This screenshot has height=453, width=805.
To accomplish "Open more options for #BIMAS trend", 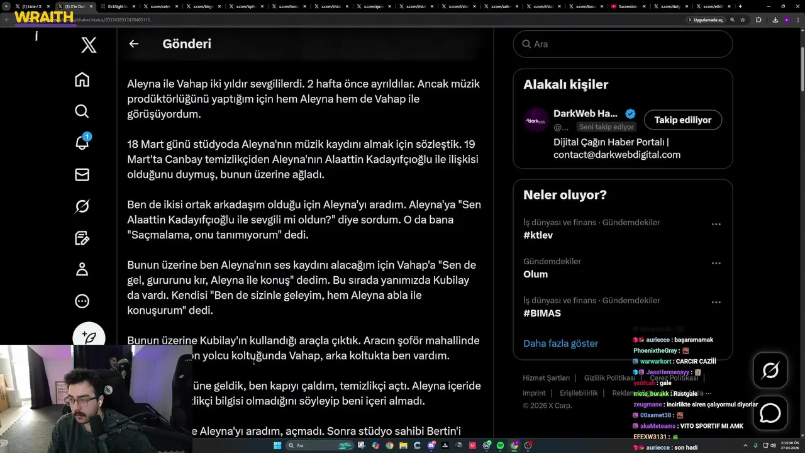I will pyautogui.click(x=716, y=302).
